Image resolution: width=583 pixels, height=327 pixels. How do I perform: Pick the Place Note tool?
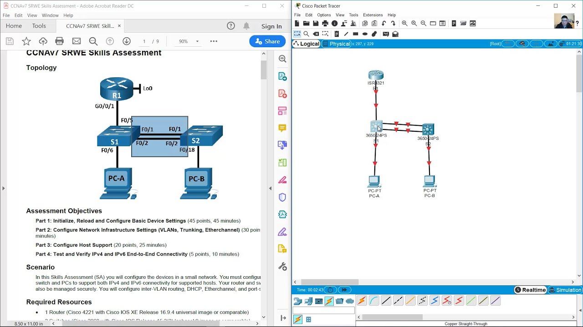click(x=337, y=34)
